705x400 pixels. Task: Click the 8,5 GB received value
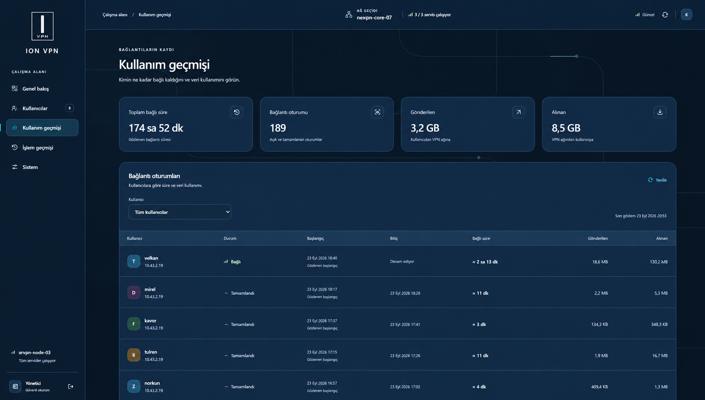point(566,128)
